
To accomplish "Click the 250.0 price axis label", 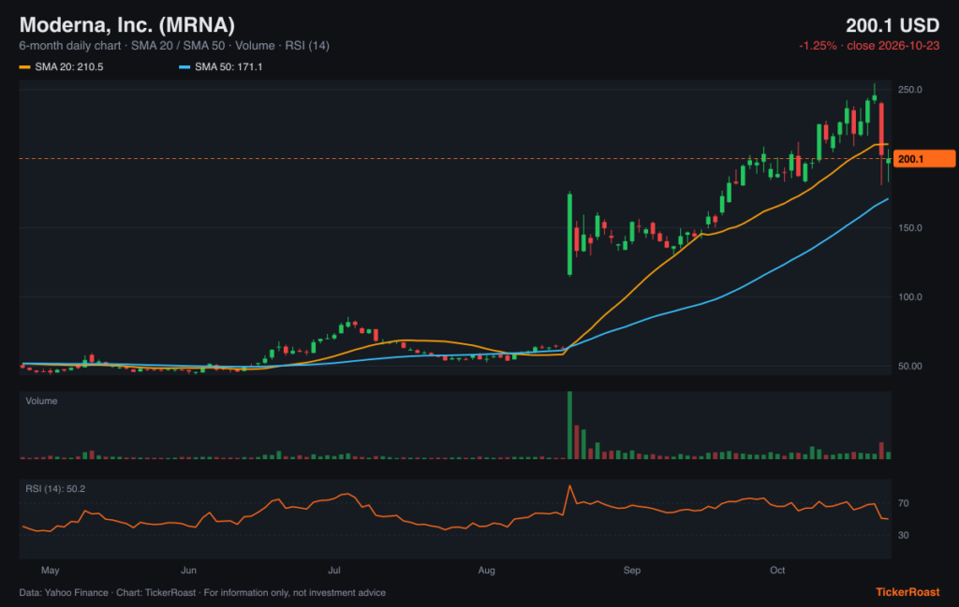I will [x=909, y=90].
